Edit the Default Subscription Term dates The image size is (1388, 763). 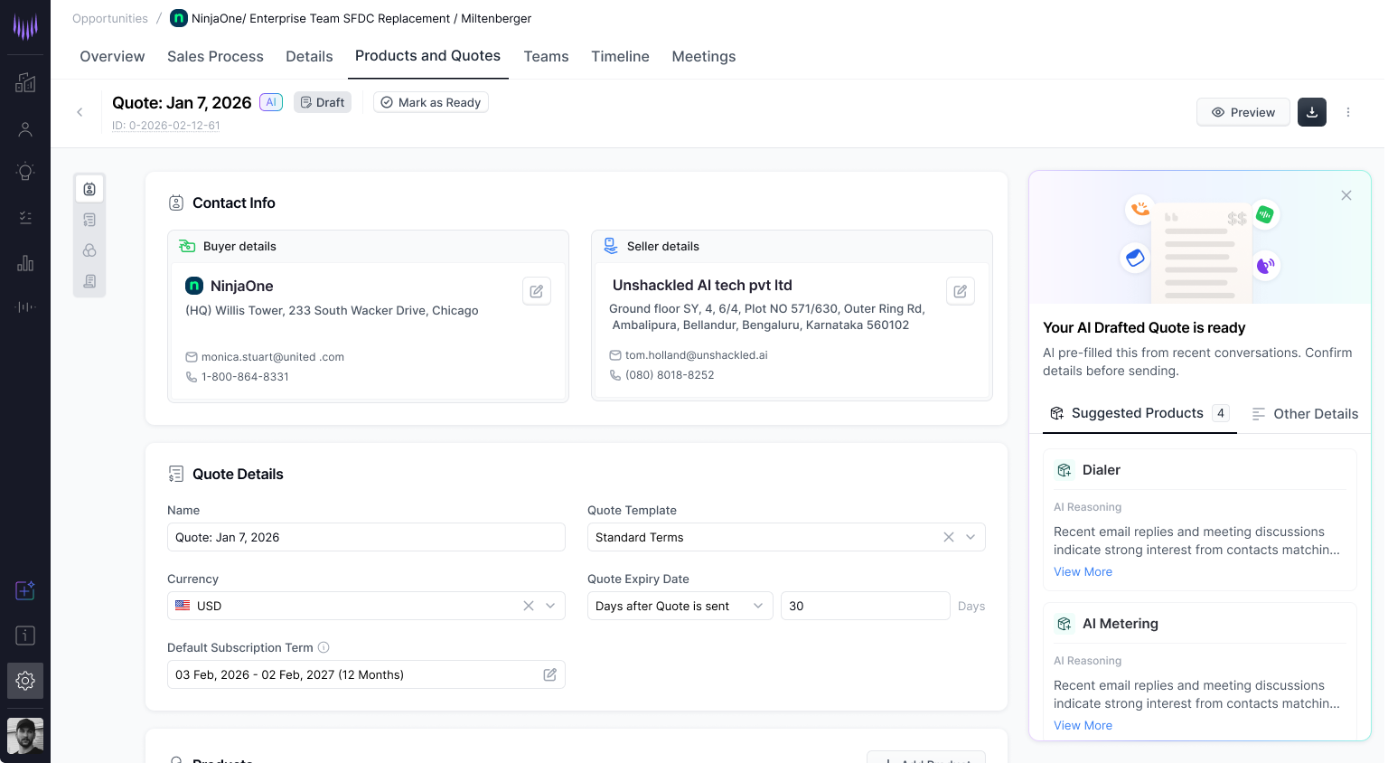pyautogui.click(x=549, y=674)
